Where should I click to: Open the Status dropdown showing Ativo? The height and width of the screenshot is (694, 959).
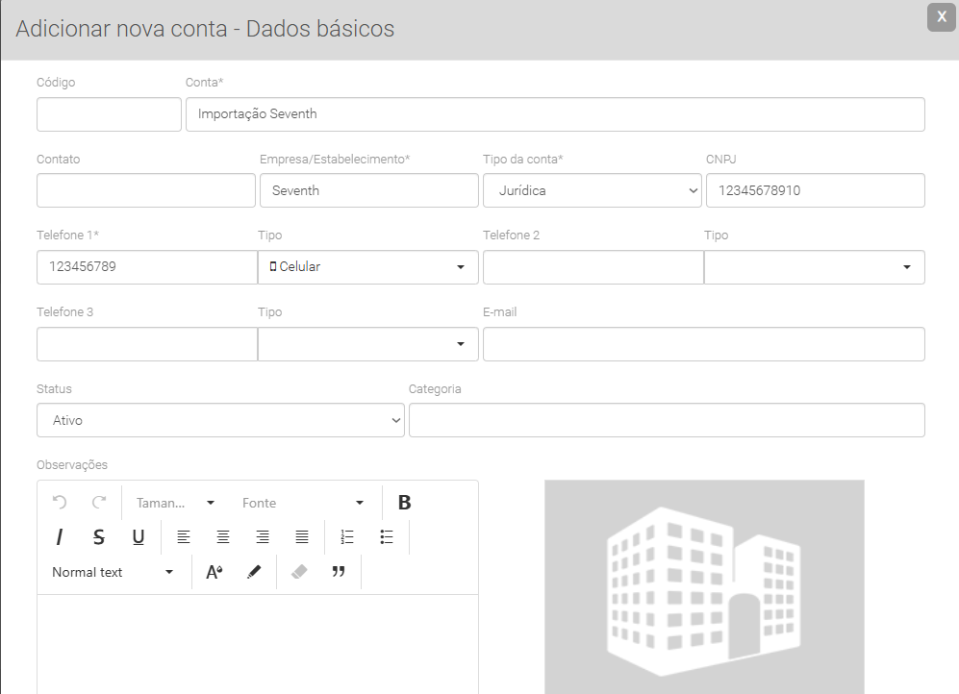220,420
